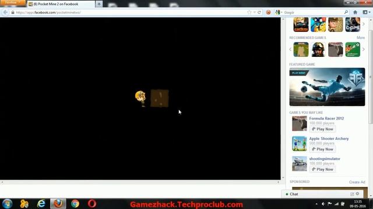Open the soldier helmet recommended game icon
Image resolution: width=373 pixels, height=209 pixels.
coord(318,49)
